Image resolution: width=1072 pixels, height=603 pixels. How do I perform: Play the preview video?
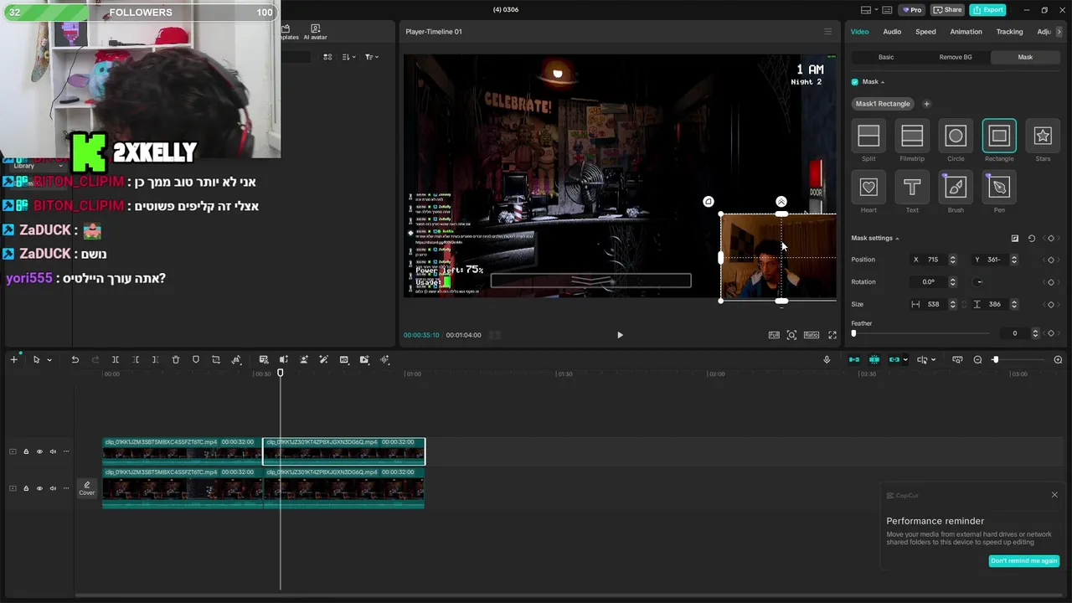click(x=620, y=335)
